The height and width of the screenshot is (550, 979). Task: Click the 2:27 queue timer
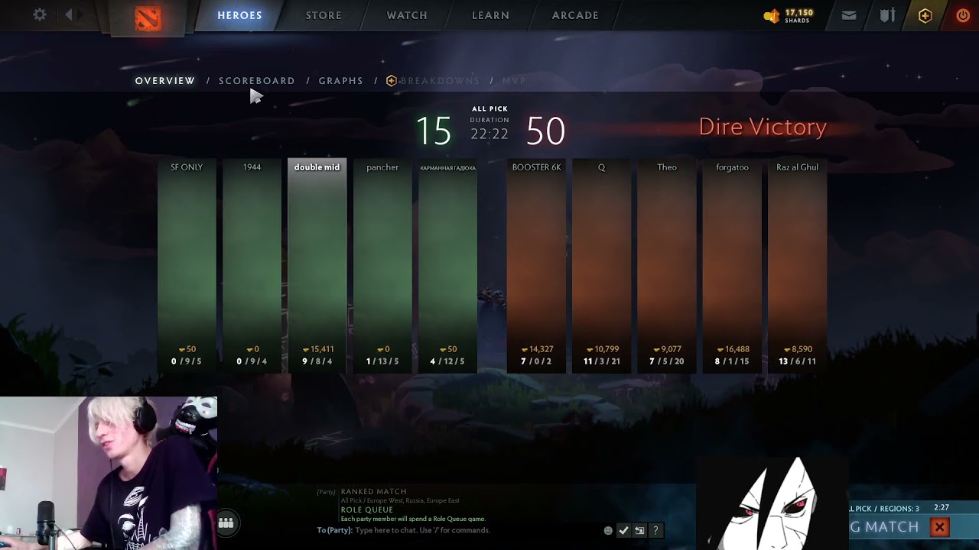click(942, 507)
